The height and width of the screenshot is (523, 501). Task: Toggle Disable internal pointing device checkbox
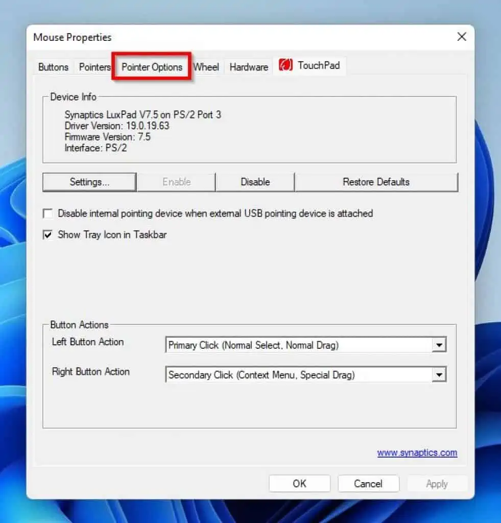tap(48, 213)
